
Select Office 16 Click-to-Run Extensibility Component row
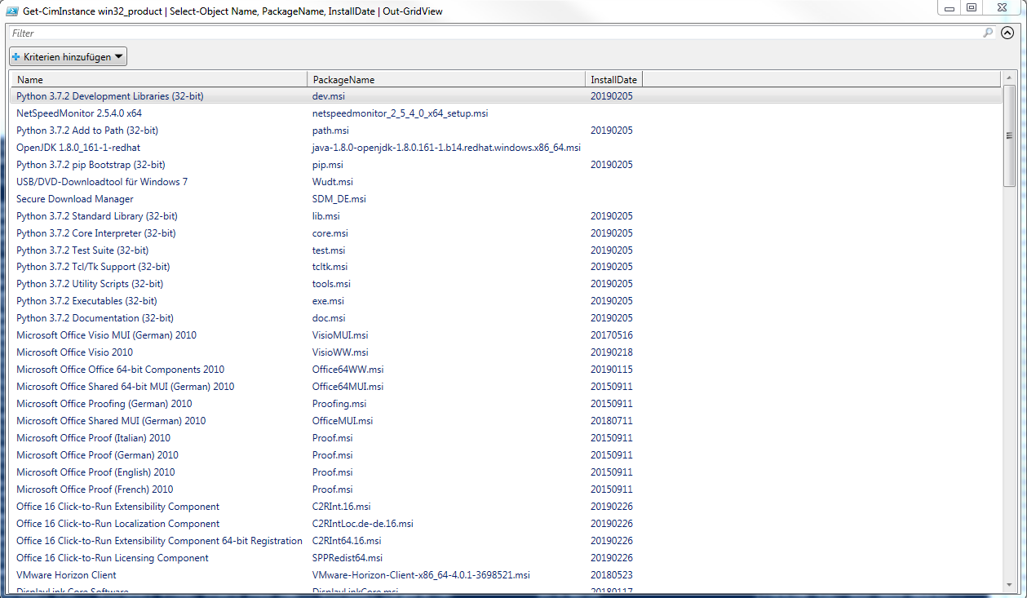pos(506,507)
